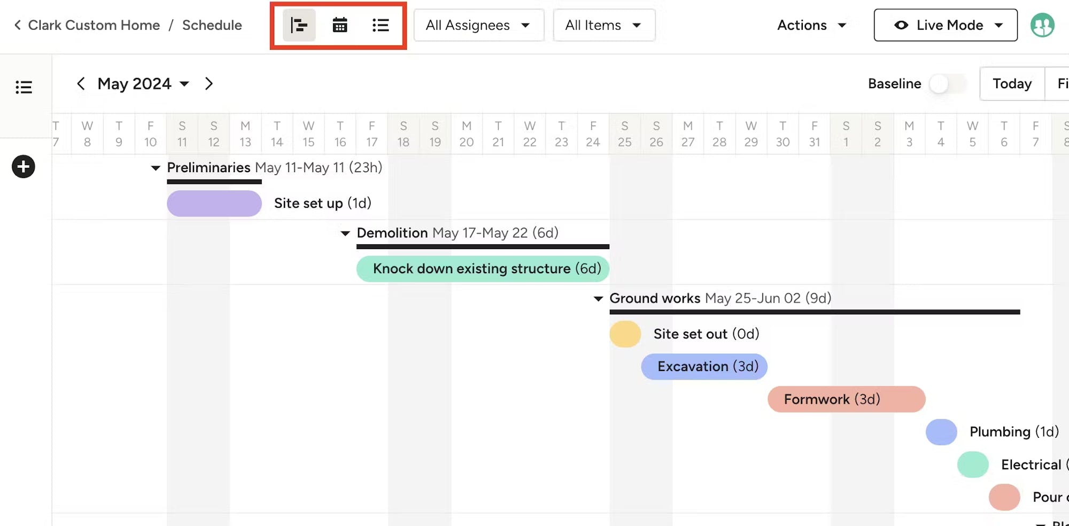This screenshot has width=1069, height=526.
Task: Click the black plus add item button
Action: tap(24, 167)
